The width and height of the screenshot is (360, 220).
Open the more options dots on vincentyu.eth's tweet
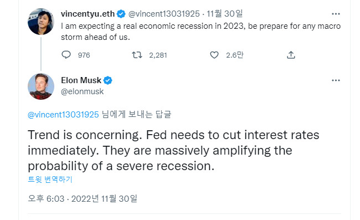336,14
